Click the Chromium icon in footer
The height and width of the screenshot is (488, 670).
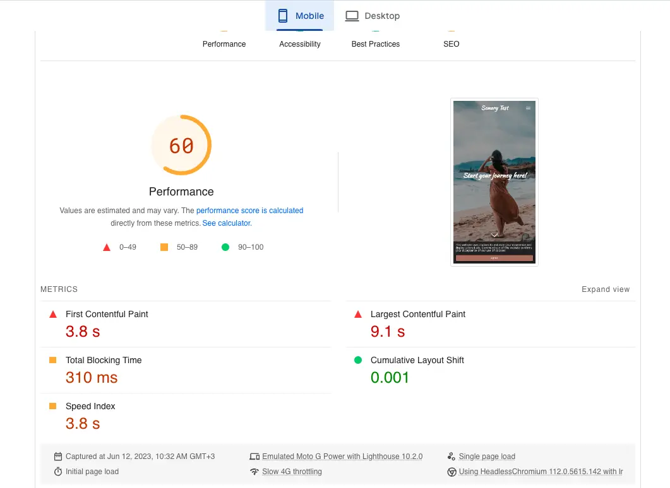[x=452, y=472]
